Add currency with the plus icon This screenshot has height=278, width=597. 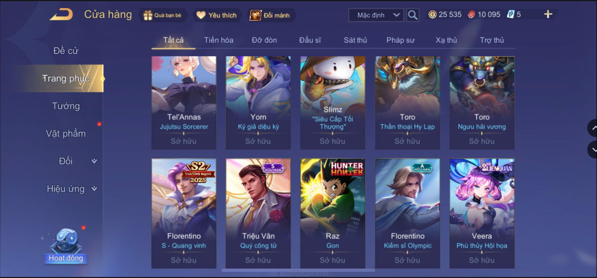[x=548, y=14]
